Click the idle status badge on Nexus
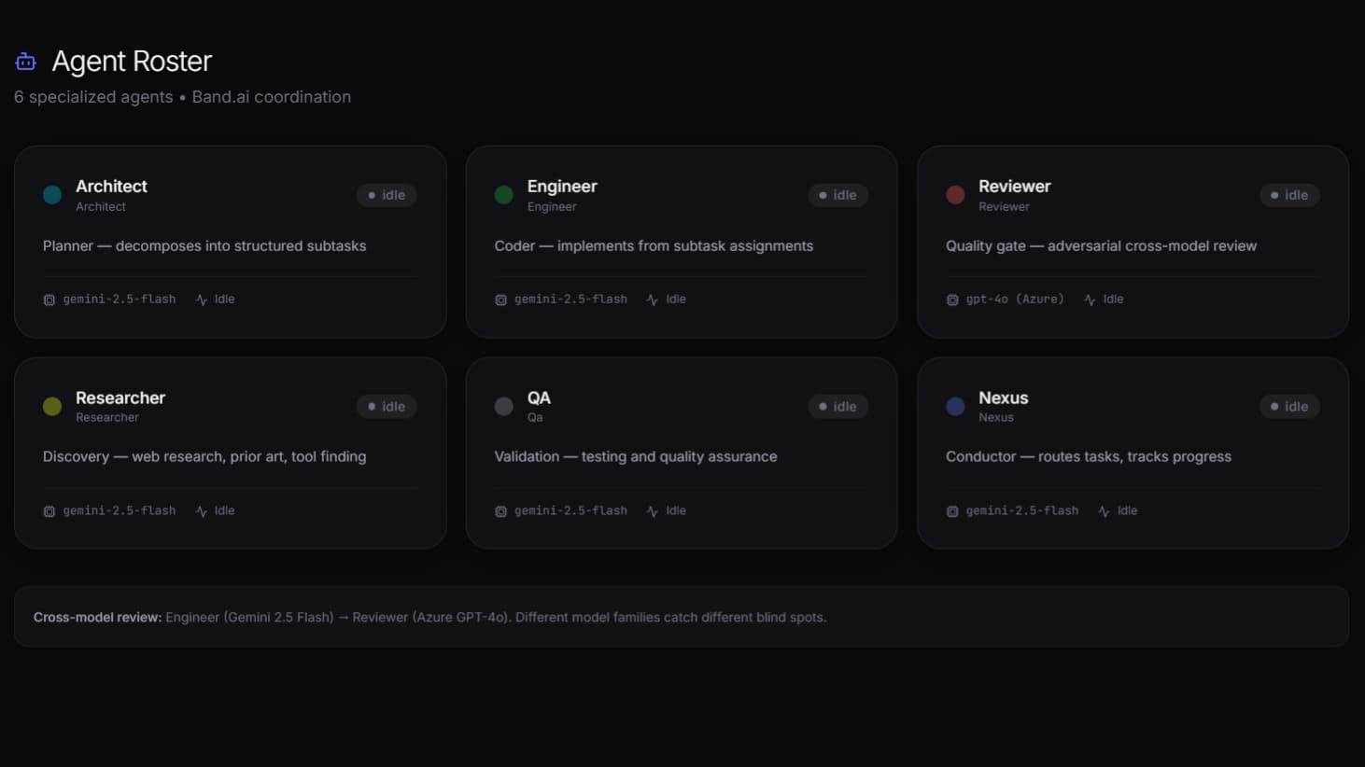Viewport: 1365px width, 767px height. 1289,406
